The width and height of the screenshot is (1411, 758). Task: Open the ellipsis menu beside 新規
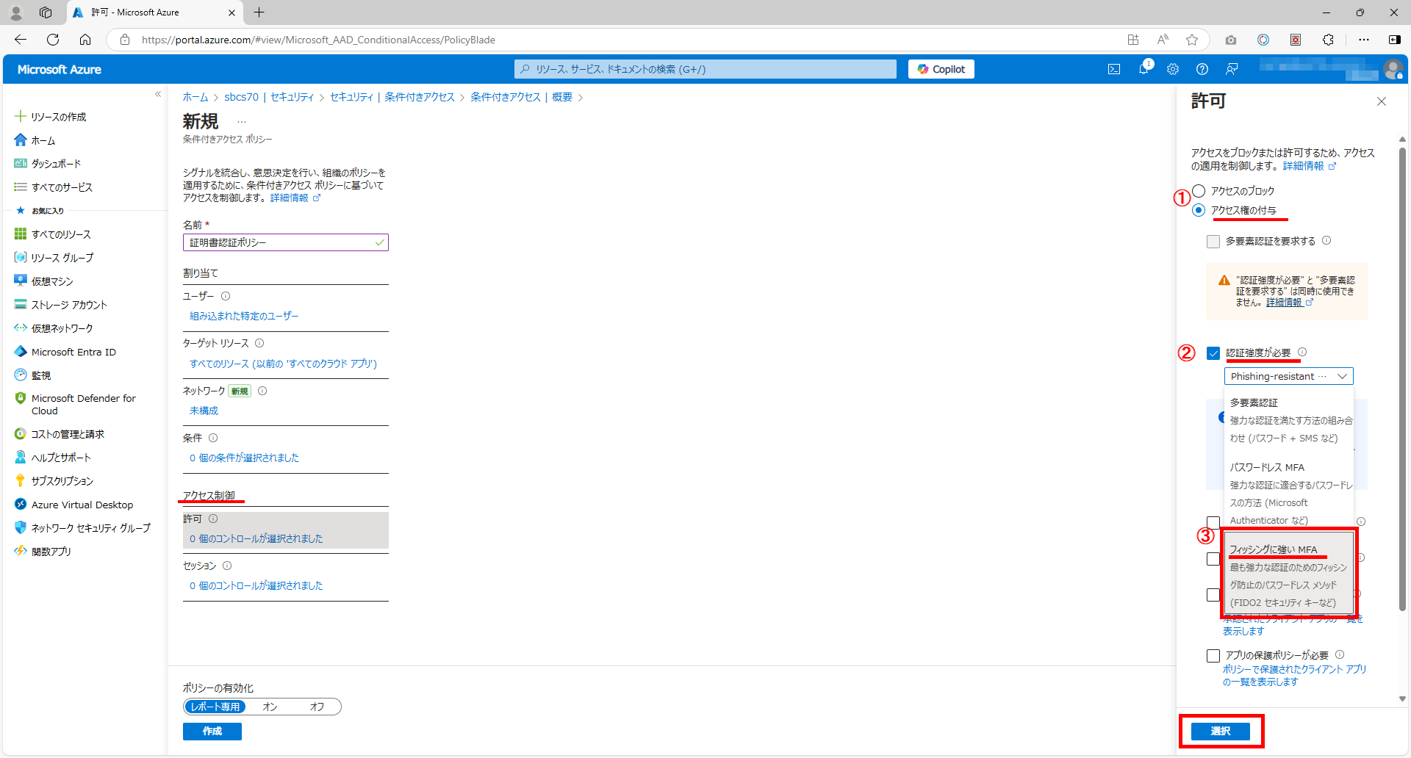click(x=242, y=122)
